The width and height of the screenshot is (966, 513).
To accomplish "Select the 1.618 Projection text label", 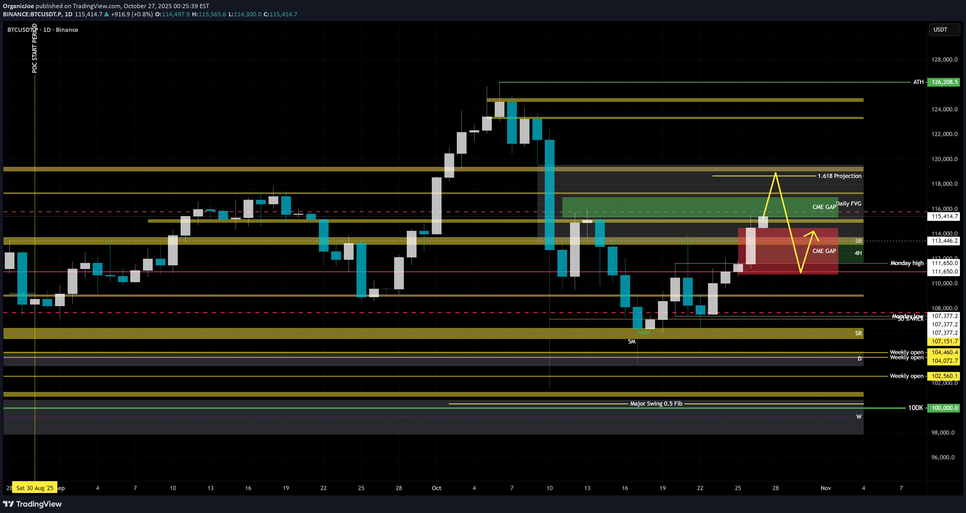I will [839, 176].
